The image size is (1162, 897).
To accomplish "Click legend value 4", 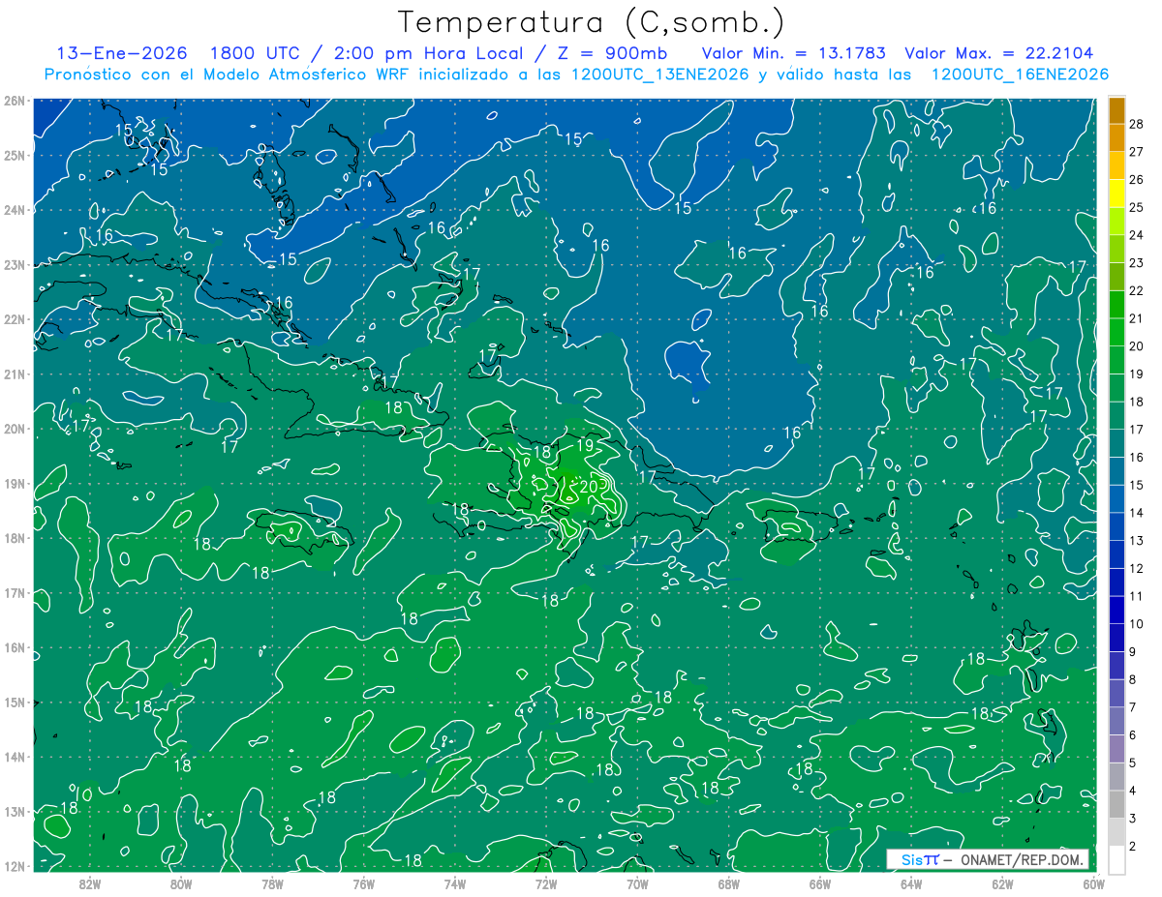I will [1133, 791].
